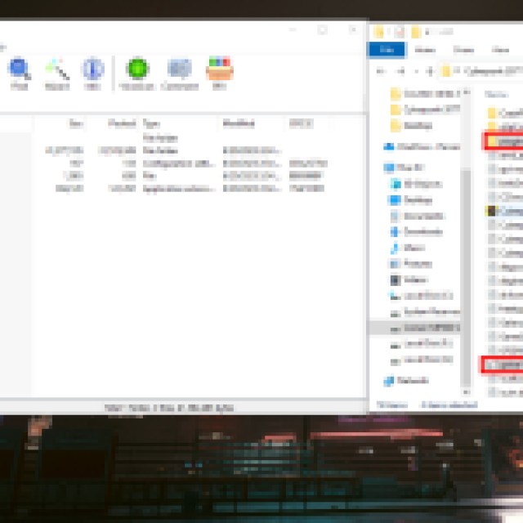Run the VirusScan tool
523x523 pixels.
[x=137, y=74]
